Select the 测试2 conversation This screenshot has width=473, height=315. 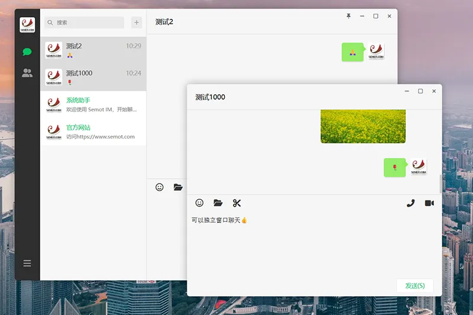[93, 50]
